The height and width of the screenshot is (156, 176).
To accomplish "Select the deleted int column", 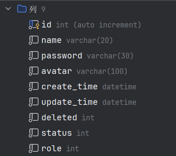I will click(68, 117).
